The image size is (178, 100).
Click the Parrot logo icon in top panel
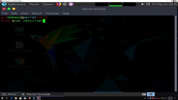(x=4, y=4)
